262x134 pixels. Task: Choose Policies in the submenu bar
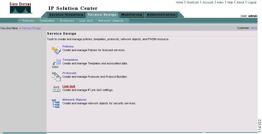28,21
